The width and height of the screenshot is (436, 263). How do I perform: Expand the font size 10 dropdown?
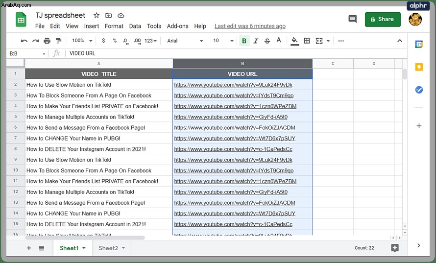click(x=223, y=41)
